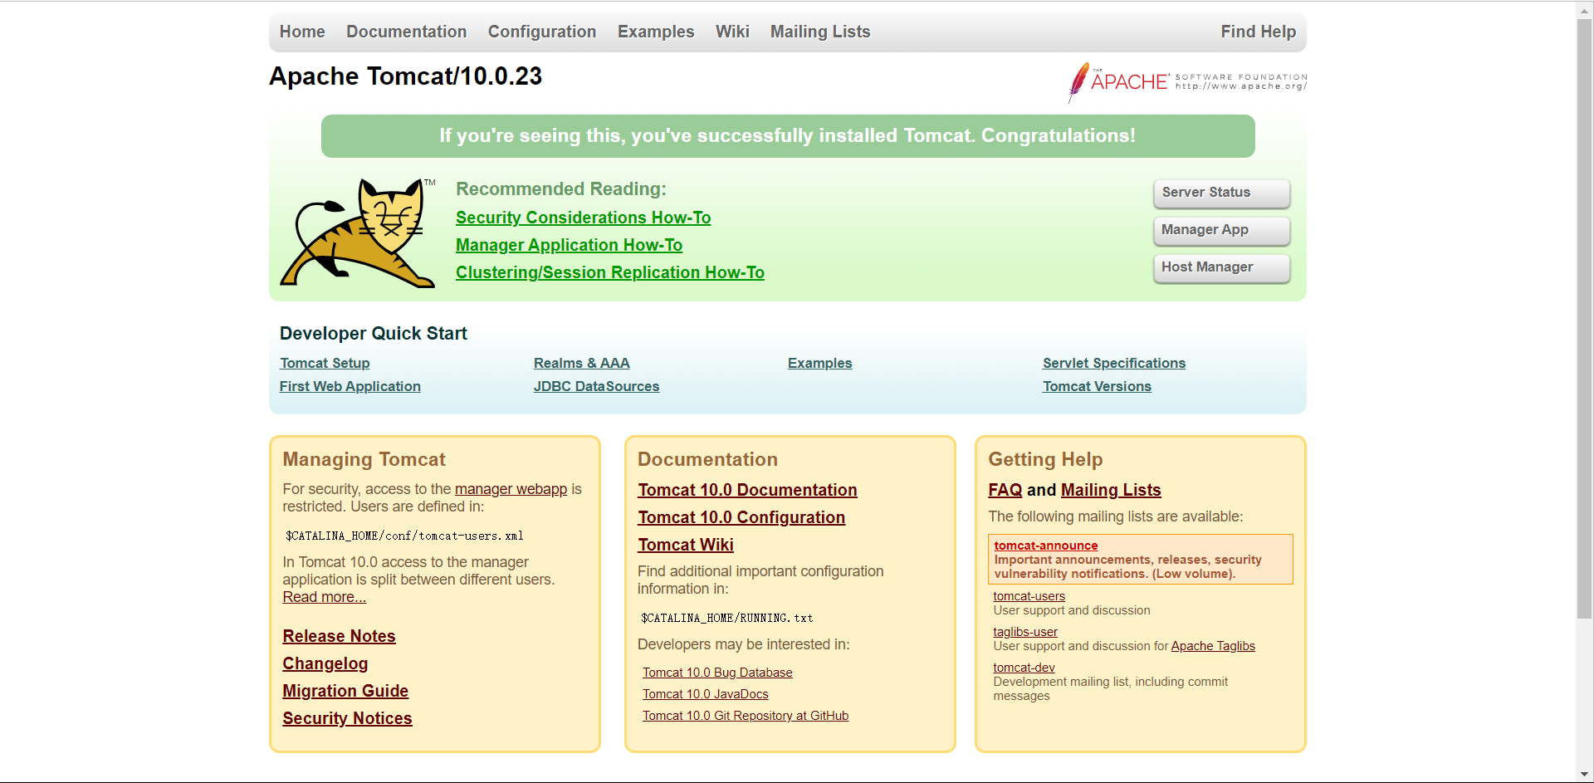The image size is (1594, 783).
Task: Open the Tomcat Setup link
Action: (325, 363)
